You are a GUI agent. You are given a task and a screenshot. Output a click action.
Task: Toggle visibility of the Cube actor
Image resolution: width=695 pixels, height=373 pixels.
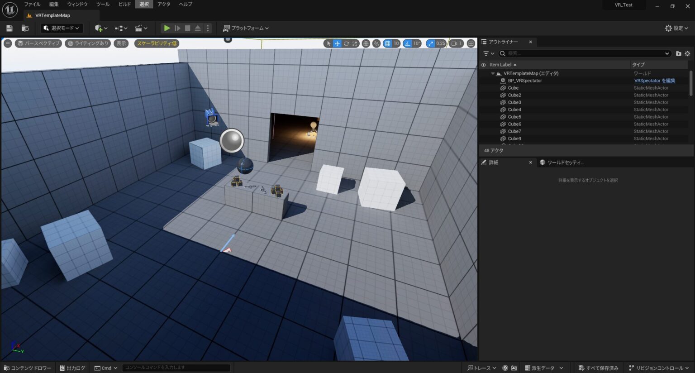point(483,88)
